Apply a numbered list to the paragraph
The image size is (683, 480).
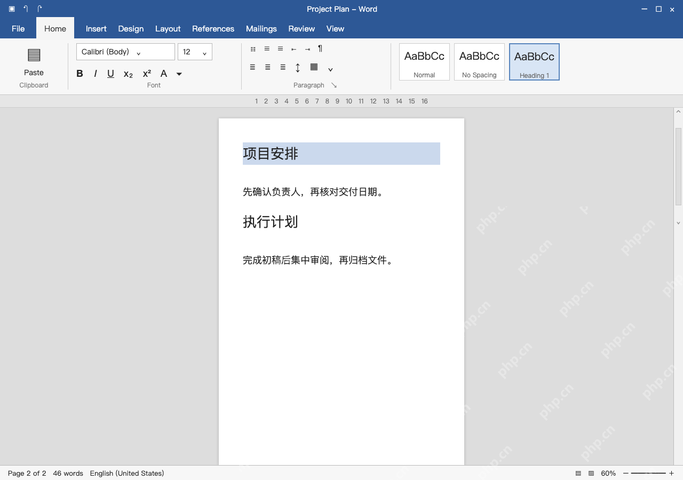[267, 49]
